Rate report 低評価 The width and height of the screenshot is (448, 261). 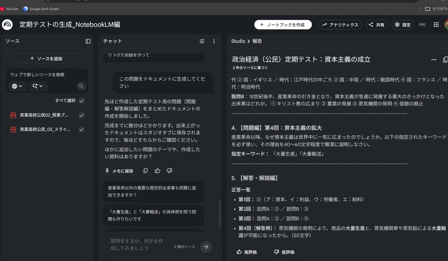coord(285,252)
